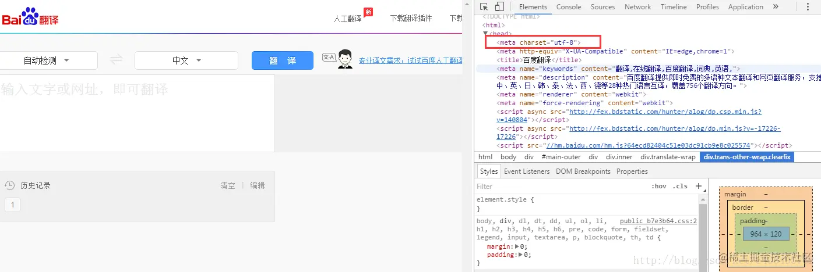Toggle the device toolbar icon in DevTools
The image size is (821, 272).
point(499,7)
